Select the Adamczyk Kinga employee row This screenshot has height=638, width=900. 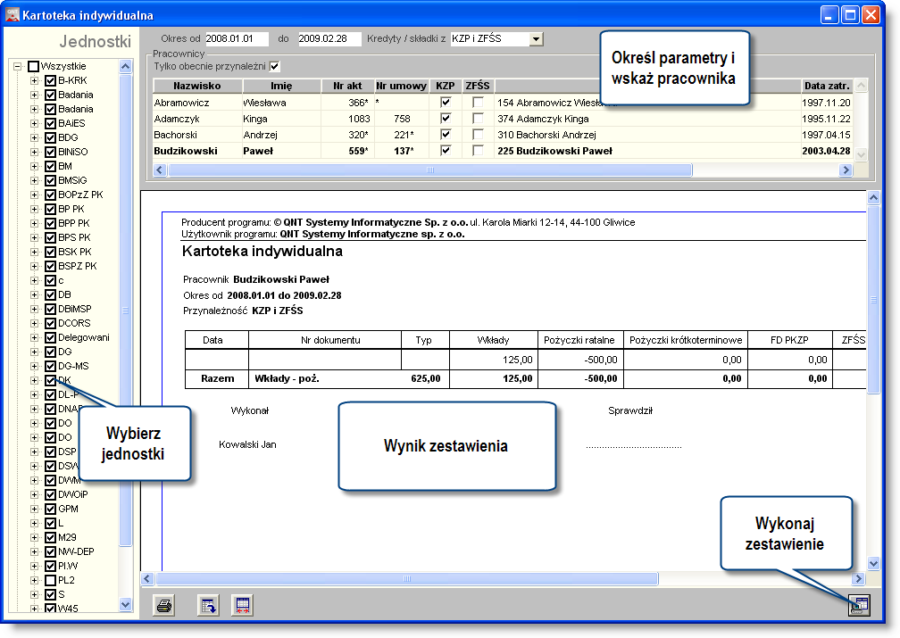coord(503,119)
